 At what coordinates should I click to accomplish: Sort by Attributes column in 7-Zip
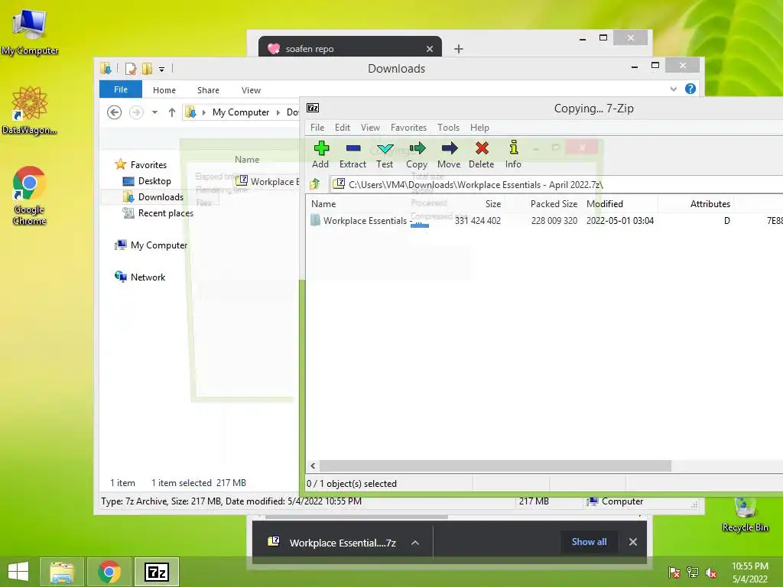[x=710, y=203]
